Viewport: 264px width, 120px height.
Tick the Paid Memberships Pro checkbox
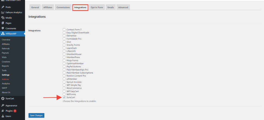coord(64,70)
